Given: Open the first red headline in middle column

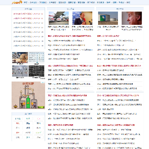Looking at the screenshot, I should pyautogui.click(x=70, y=36).
